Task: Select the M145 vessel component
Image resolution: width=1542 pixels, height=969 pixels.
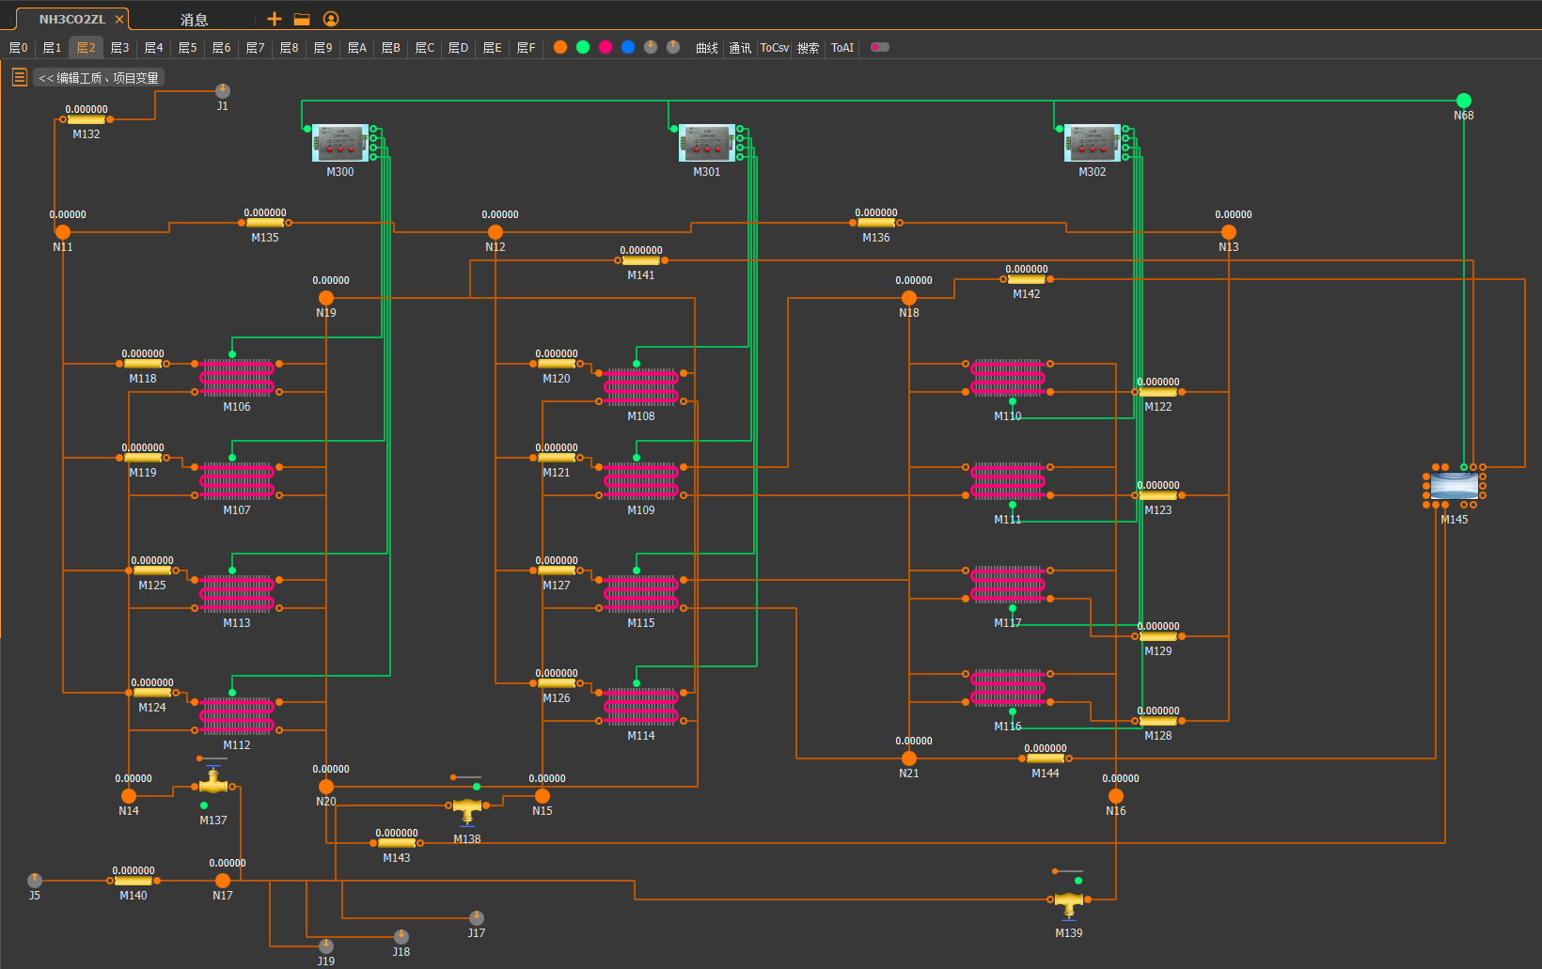Action: (1455, 486)
